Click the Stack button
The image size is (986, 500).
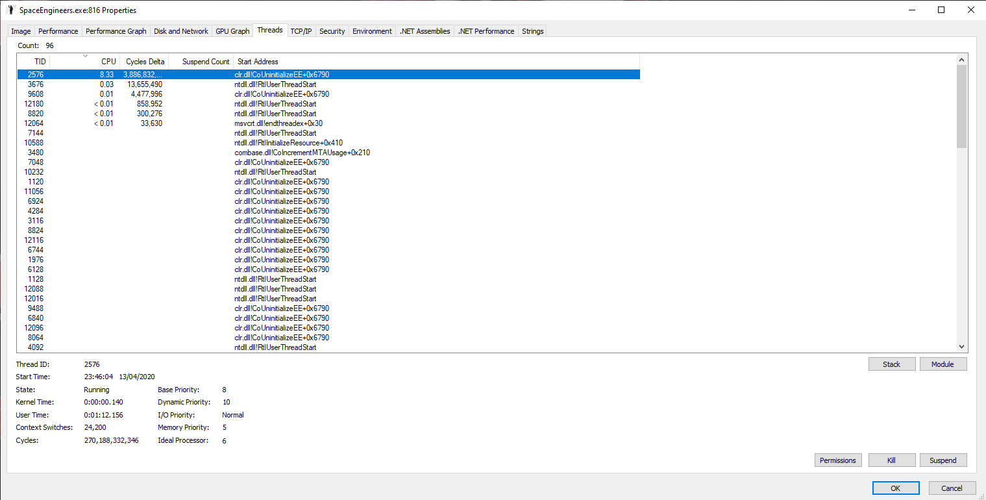(891, 364)
